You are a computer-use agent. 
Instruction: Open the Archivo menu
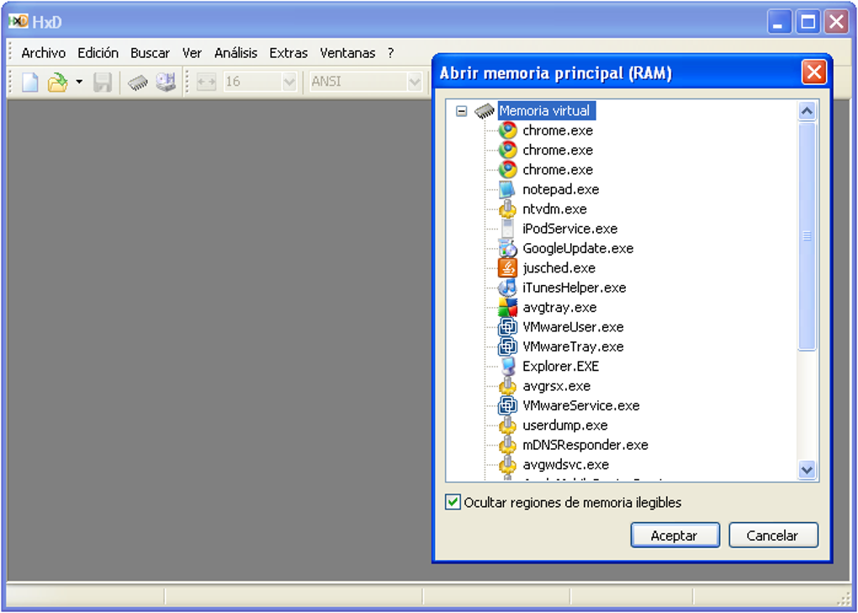pyautogui.click(x=43, y=53)
